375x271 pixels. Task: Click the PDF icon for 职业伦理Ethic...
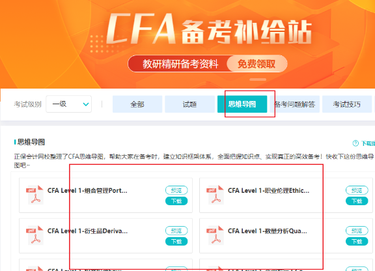(x=215, y=195)
